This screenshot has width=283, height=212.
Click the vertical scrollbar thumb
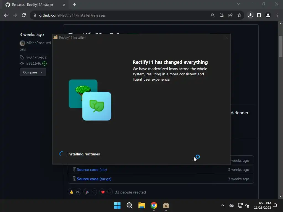point(281,46)
